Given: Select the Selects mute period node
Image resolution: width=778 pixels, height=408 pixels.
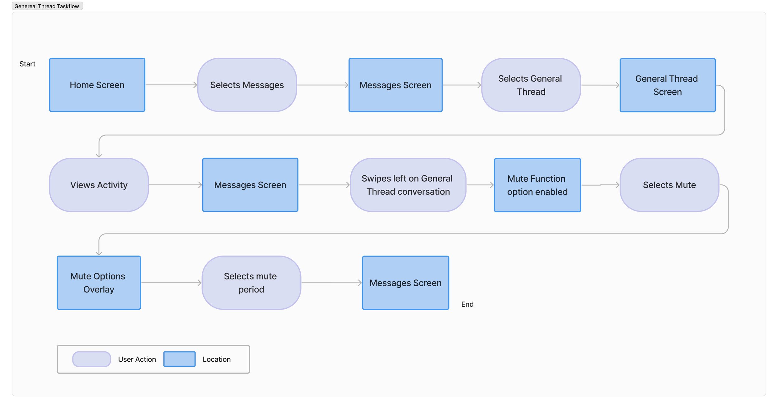Looking at the screenshot, I should [251, 283].
